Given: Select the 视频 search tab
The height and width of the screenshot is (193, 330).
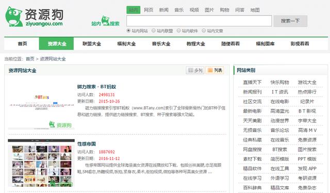Looking at the screenshot, I should 194,10.
